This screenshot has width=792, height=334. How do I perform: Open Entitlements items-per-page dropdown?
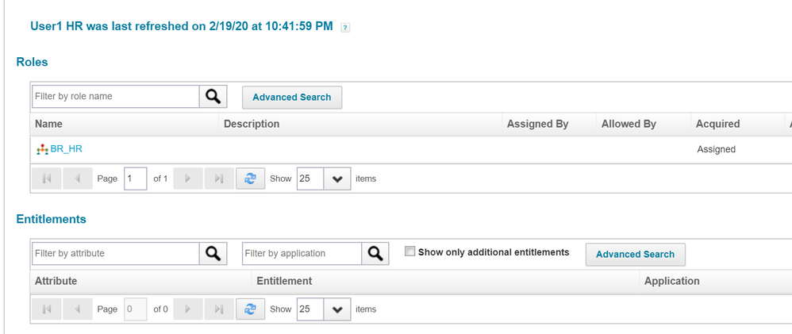[337, 309]
